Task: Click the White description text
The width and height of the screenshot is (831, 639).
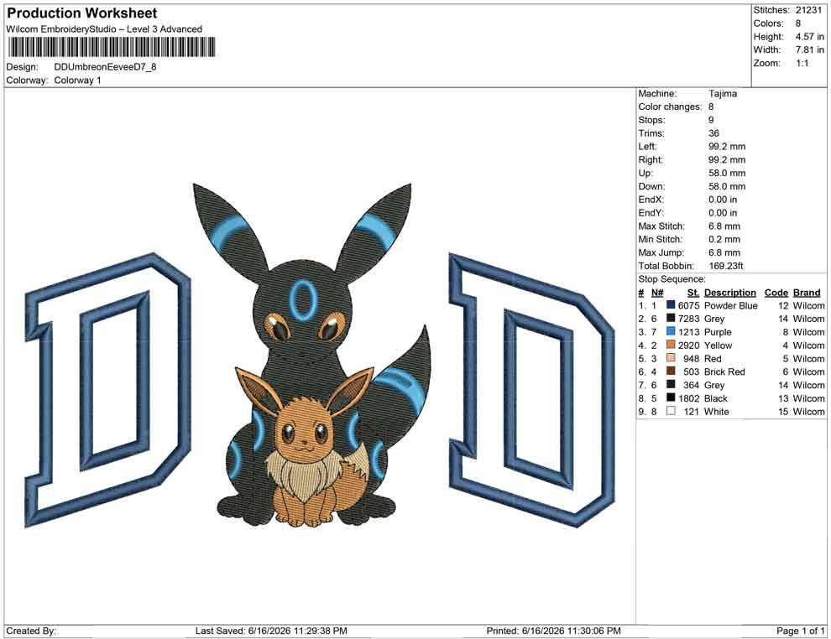Action: click(x=717, y=412)
